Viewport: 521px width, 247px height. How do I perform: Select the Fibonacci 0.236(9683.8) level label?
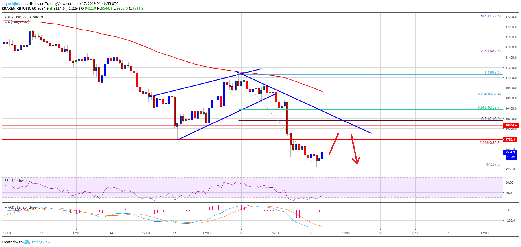tap(490, 143)
